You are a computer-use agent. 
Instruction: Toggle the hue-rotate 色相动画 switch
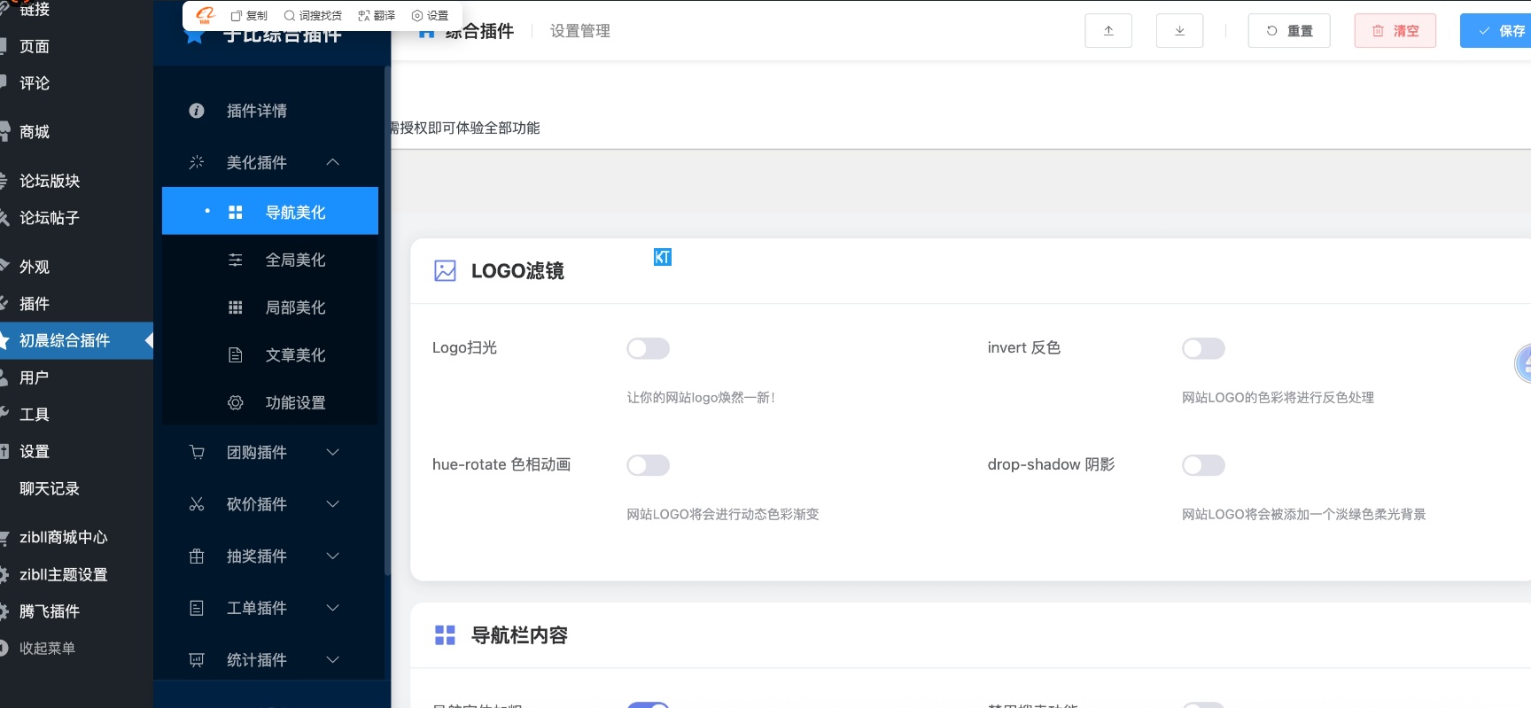(x=649, y=465)
